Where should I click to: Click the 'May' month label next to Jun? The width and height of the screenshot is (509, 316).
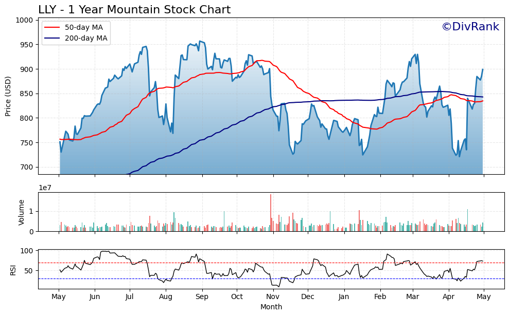click(59, 297)
